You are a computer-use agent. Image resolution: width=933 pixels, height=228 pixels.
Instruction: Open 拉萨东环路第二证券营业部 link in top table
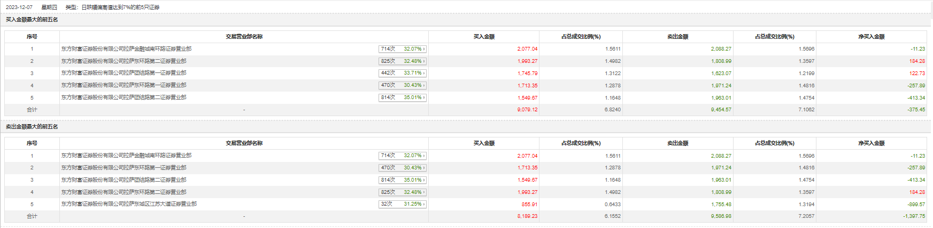(124, 61)
